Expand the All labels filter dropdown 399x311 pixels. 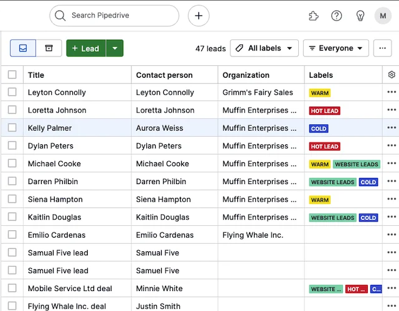click(265, 48)
